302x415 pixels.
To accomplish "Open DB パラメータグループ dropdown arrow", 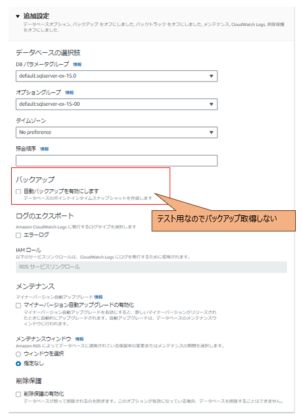I will point(211,77).
